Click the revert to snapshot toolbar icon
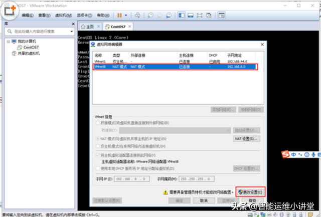Viewport: 321px width, 217px height. tap(159, 16)
